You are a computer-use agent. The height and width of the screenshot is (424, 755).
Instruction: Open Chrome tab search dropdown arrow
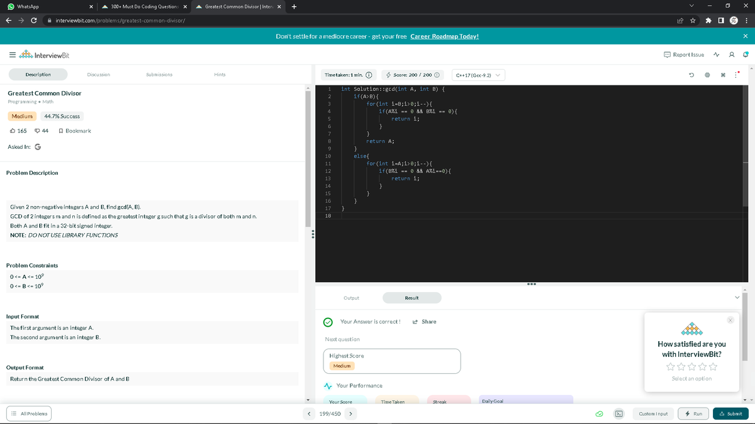tap(693, 7)
